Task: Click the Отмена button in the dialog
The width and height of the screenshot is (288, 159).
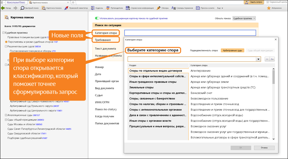Action: tap(264, 148)
